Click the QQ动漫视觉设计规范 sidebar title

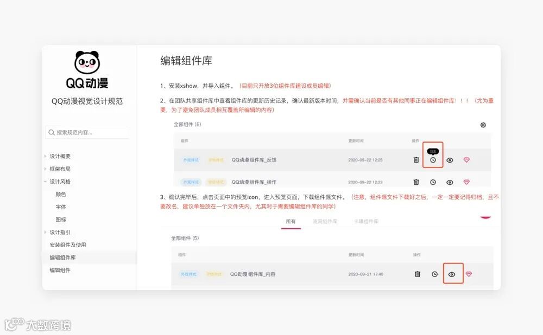[87, 101]
